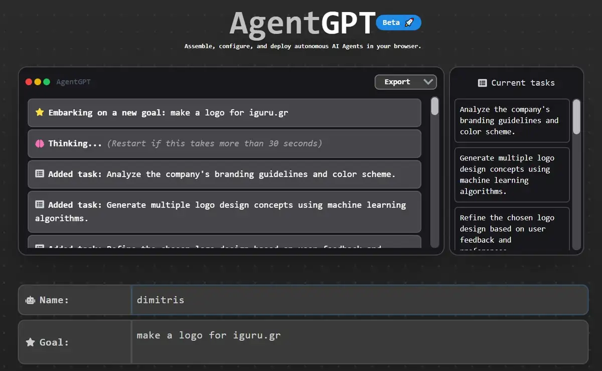This screenshot has width=602, height=371.
Task: Open the Export dropdown
Action: (405, 82)
